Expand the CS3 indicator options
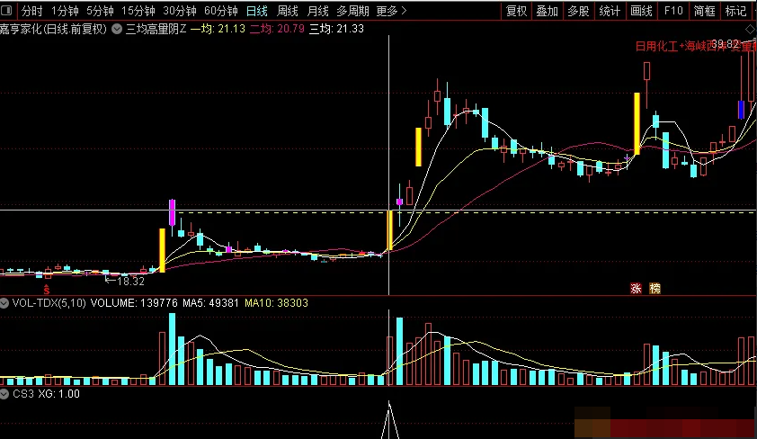 5,394
